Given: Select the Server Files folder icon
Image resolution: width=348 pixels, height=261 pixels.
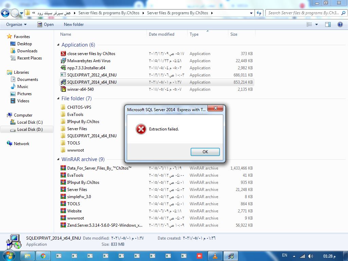Looking at the screenshot, I should [x=63, y=128].
